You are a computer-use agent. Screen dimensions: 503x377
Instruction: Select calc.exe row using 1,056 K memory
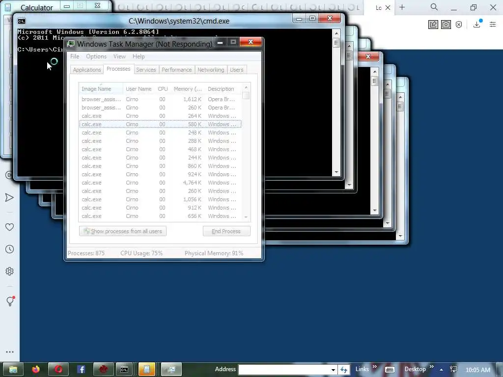160,199
